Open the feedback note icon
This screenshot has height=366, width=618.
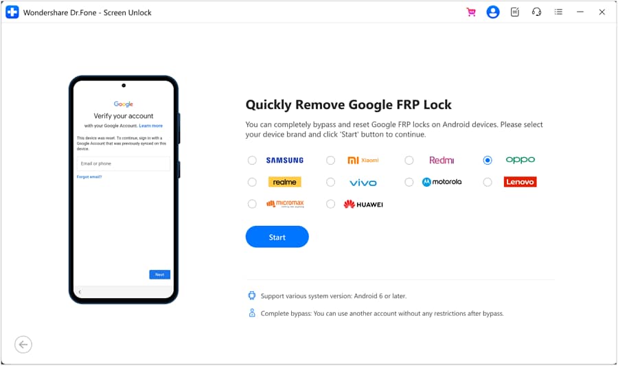pos(515,12)
